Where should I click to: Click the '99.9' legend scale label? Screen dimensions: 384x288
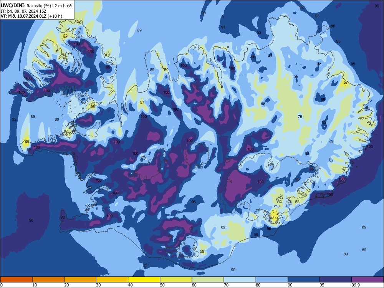[x=355, y=285]
